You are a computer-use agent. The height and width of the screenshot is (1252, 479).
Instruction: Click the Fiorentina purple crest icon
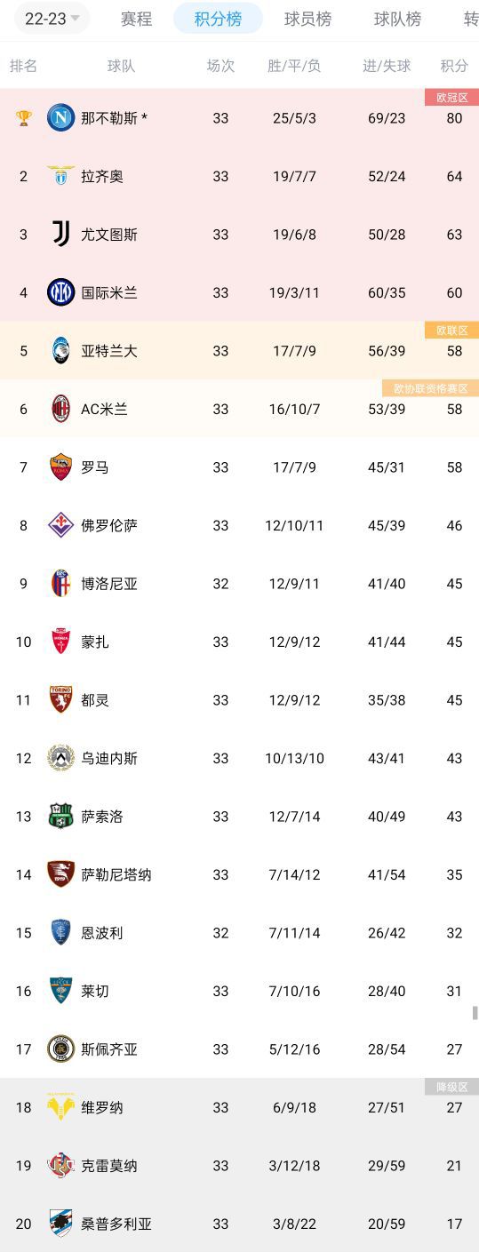click(60, 525)
